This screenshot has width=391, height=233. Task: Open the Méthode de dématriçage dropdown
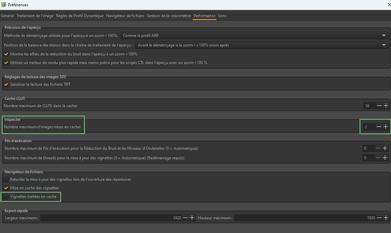click(270, 35)
